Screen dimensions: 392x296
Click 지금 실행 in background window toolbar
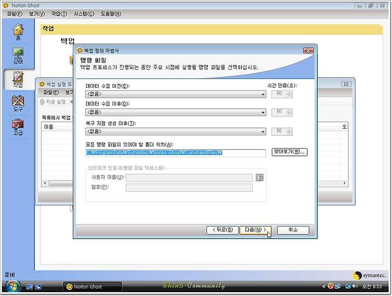[x=53, y=102]
